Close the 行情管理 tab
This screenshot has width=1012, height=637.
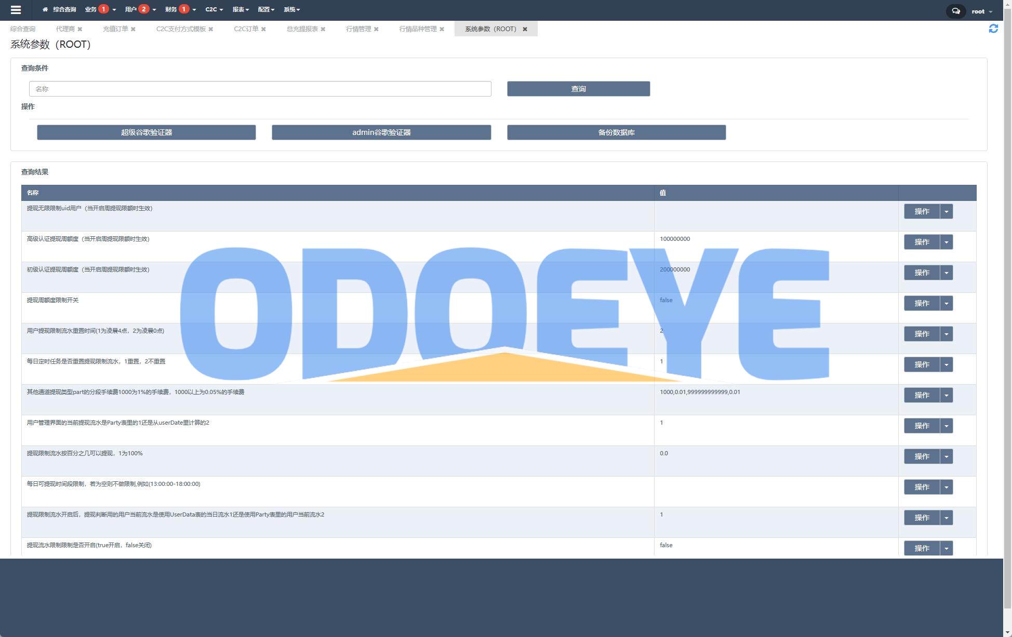pyautogui.click(x=376, y=29)
